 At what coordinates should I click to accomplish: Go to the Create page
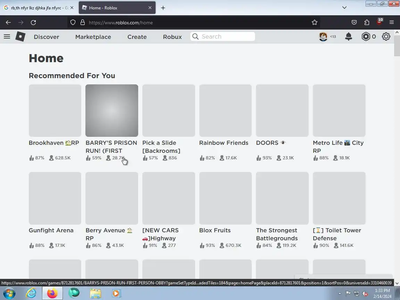pos(137,37)
